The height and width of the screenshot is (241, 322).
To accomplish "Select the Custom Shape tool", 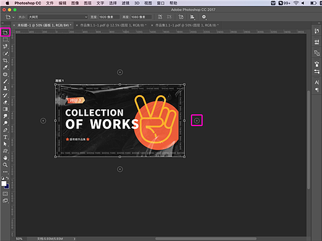I will [6, 151].
